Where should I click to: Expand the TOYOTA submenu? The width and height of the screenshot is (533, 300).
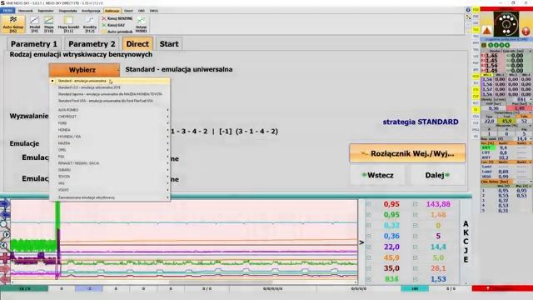(110, 177)
